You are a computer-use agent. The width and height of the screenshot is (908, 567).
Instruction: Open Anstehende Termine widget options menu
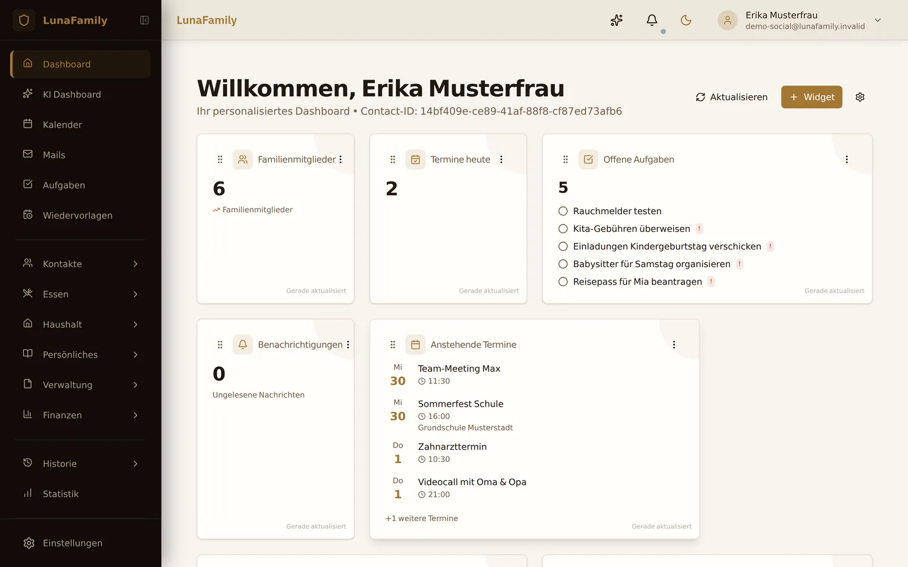click(674, 345)
